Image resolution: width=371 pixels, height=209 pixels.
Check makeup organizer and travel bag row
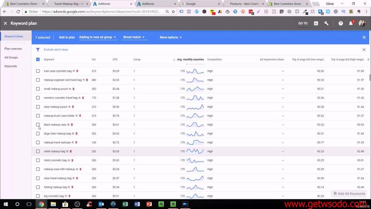click(38, 80)
